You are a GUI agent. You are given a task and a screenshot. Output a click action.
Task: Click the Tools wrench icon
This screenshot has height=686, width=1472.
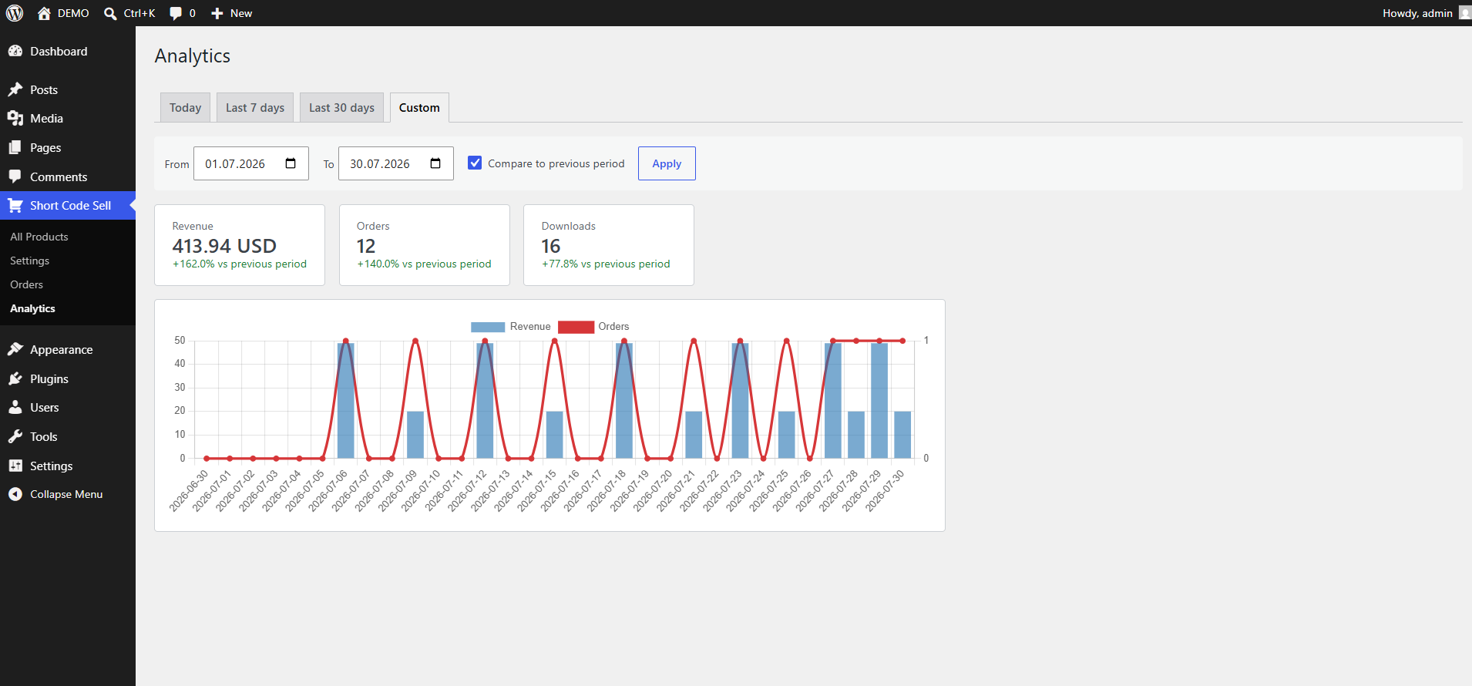tap(15, 436)
